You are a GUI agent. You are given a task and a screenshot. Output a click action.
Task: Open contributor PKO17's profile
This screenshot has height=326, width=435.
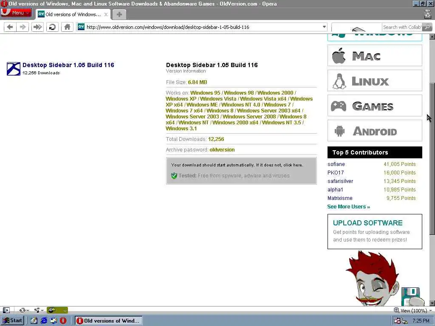pos(336,173)
